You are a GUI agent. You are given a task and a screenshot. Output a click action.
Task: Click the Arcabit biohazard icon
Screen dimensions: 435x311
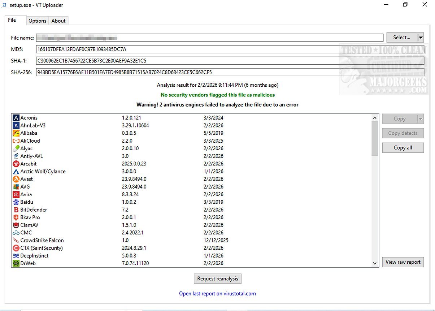16,164
